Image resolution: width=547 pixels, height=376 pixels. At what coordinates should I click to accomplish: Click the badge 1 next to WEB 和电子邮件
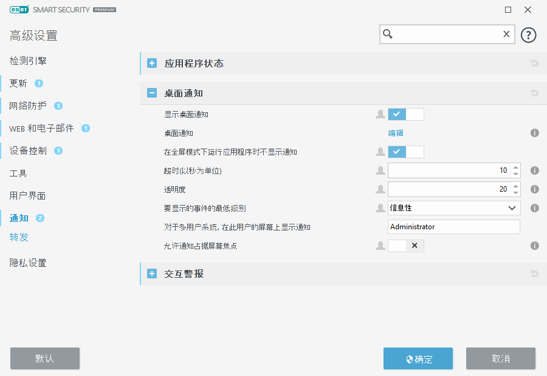pyautogui.click(x=86, y=128)
